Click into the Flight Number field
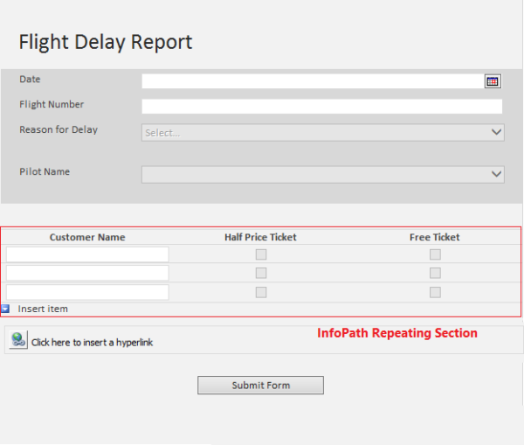Screen dimensions: 524x445 point(321,107)
